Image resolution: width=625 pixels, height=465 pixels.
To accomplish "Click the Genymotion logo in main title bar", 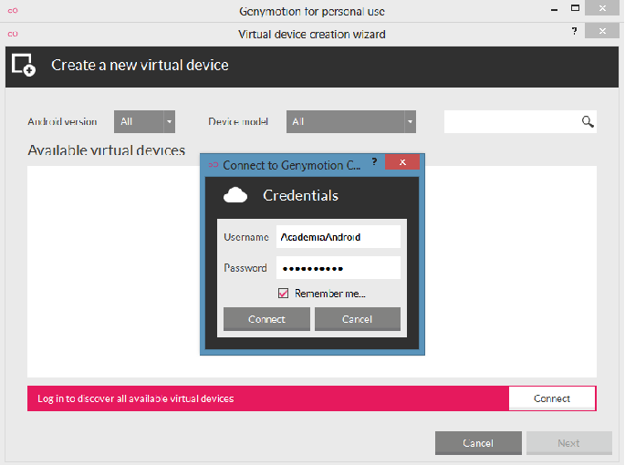I will (13, 11).
